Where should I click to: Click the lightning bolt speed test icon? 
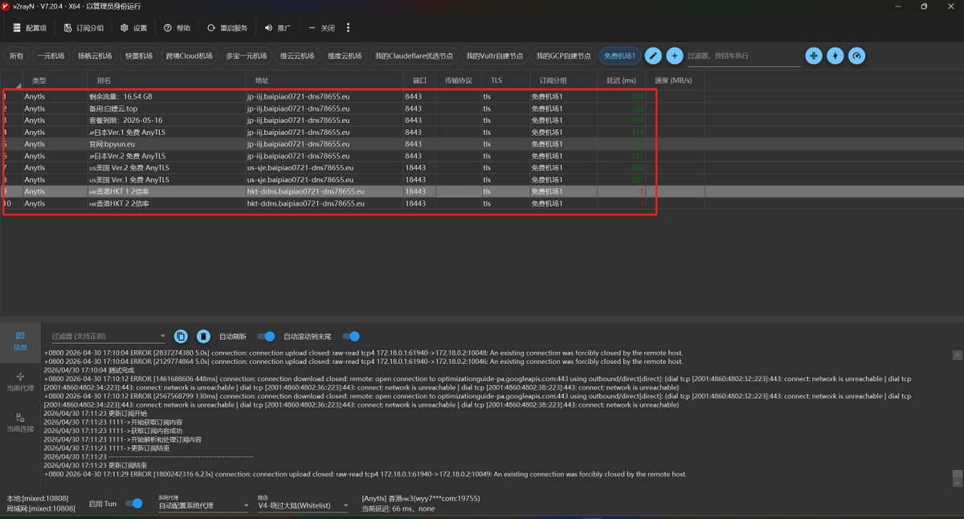pos(836,55)
